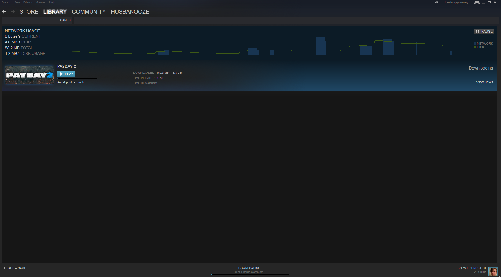Click the '360.3 MB / 16.8 GB' downloaded value
This screenshot has width=501, height=277.
[169, 73]
